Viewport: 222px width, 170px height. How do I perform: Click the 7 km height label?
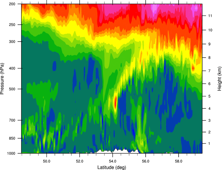click(x=209, y=71)
